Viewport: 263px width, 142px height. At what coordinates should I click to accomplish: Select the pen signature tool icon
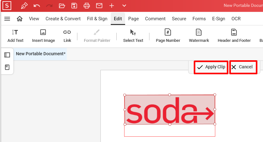pos(24,6)
